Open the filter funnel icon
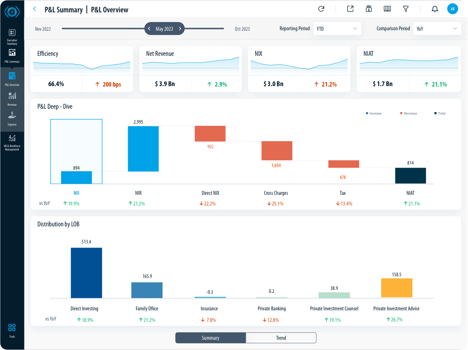 pyautogui.click(x=406, y=9)
